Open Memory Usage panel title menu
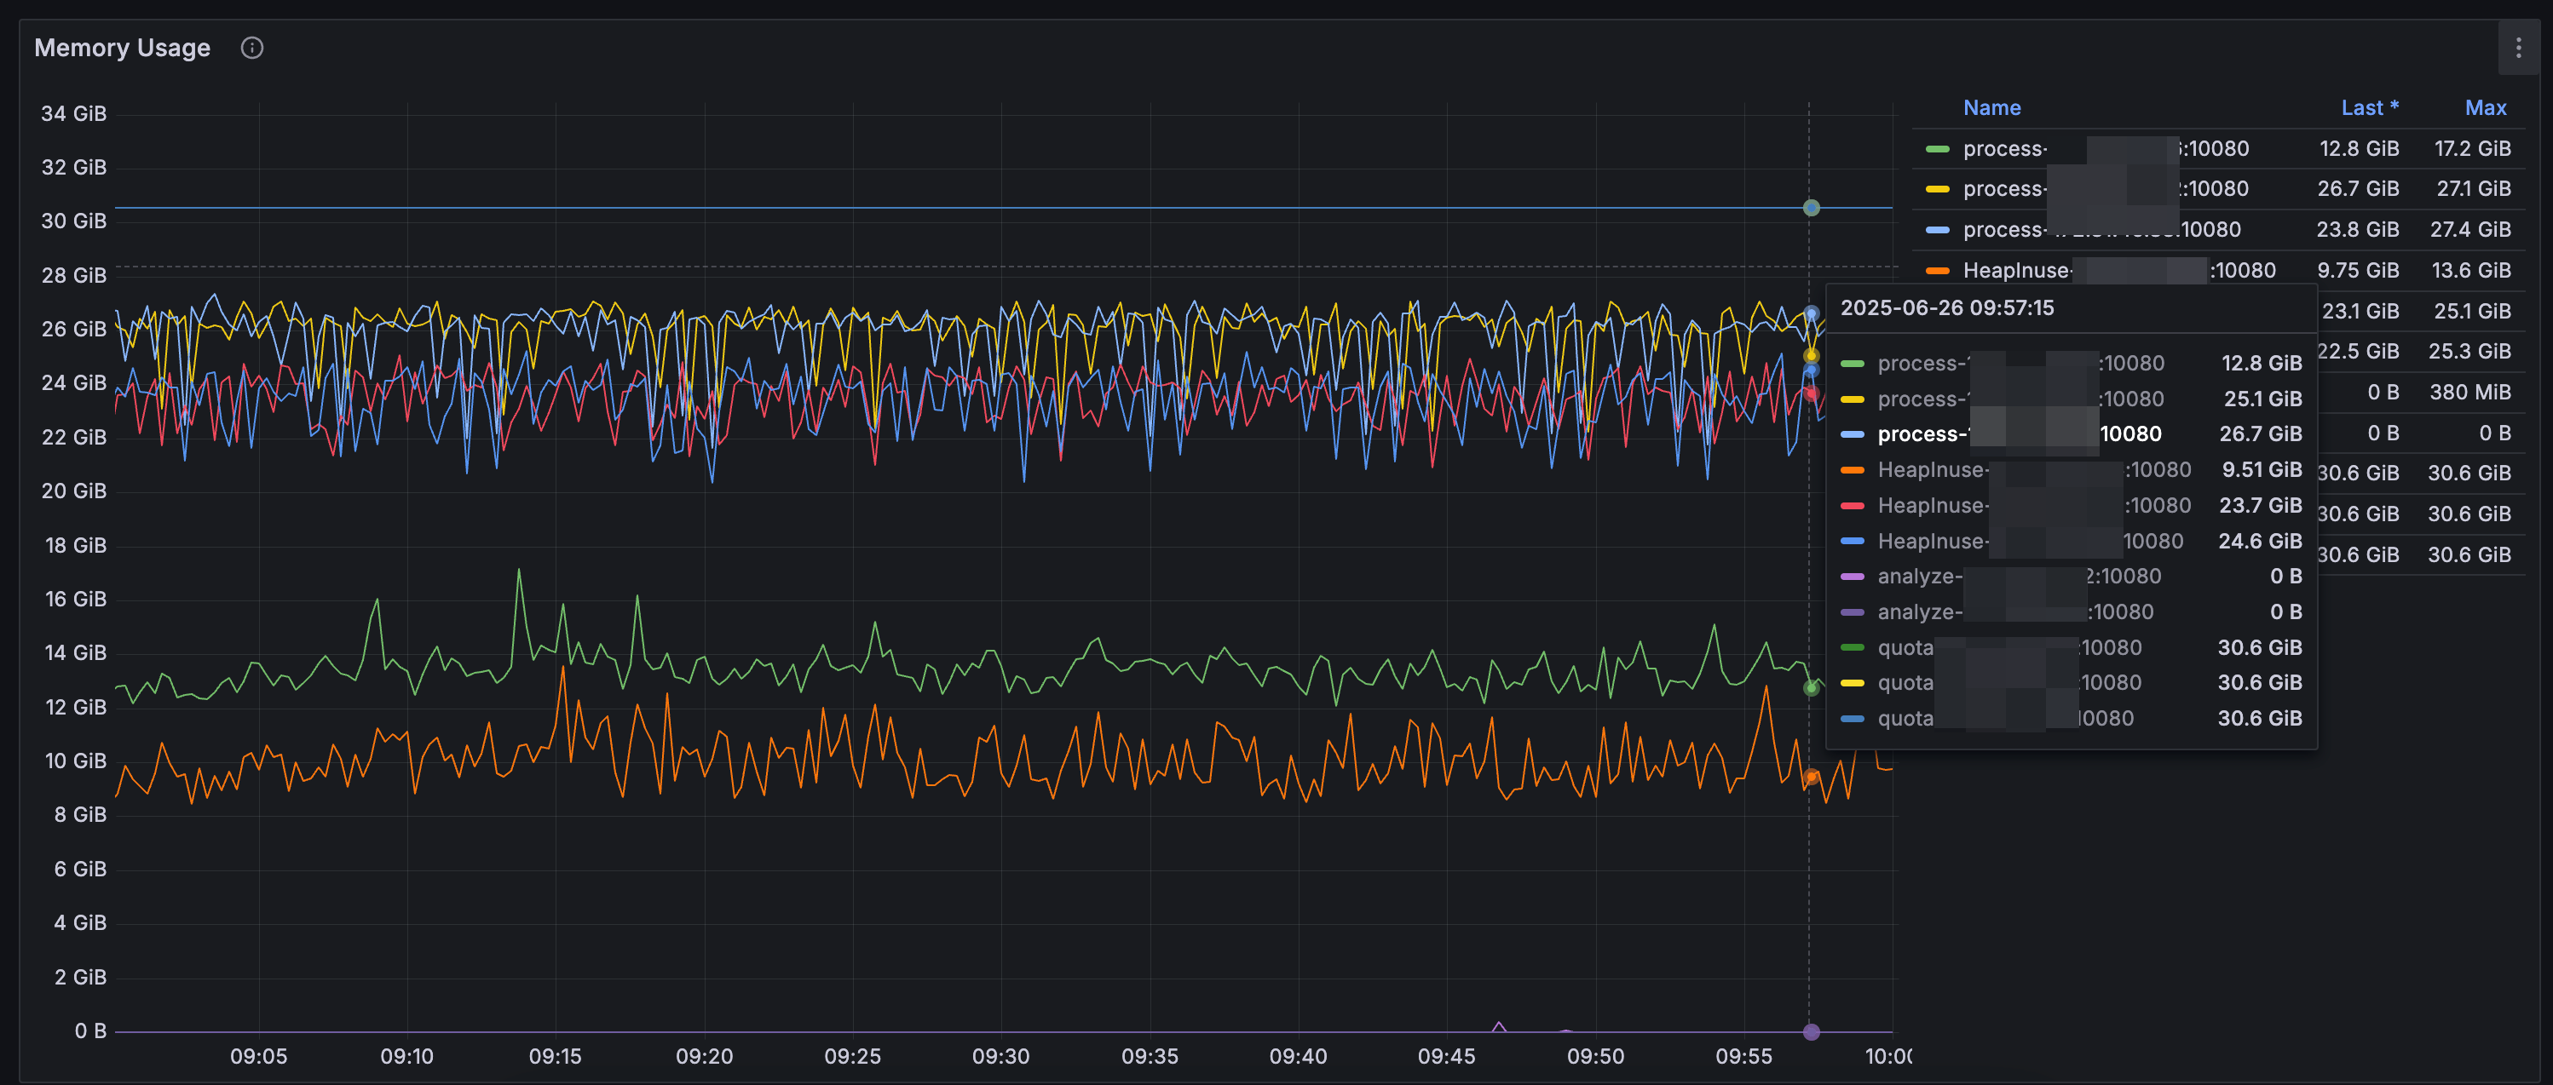The height and width of the screenshot is (1085, 2553). click(x=122, y=48)
